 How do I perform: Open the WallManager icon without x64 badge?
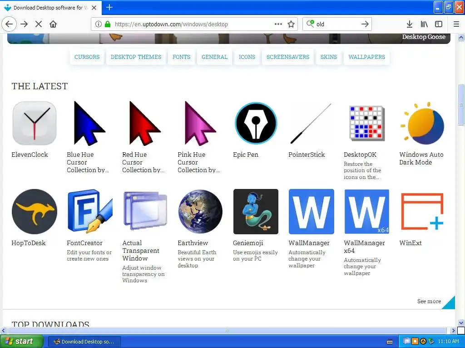(311, 212)
